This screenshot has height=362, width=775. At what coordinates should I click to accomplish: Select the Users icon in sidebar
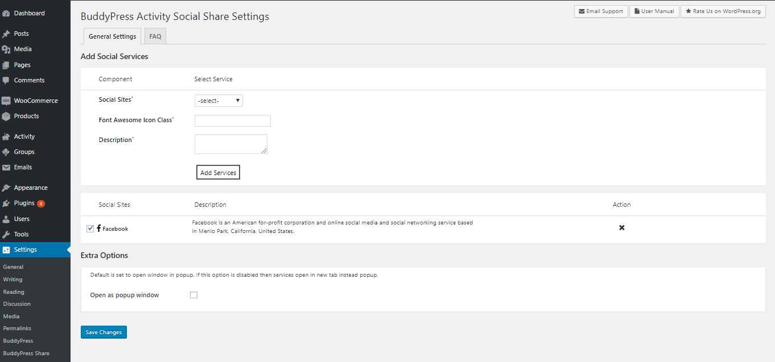[x=6, y=219]
